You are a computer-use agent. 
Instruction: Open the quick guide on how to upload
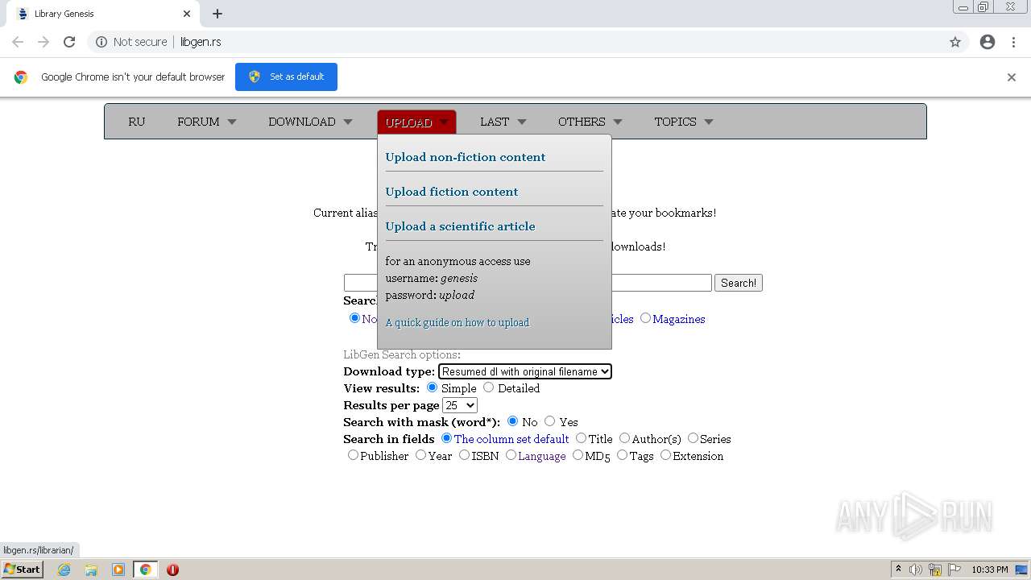(458, 322)
